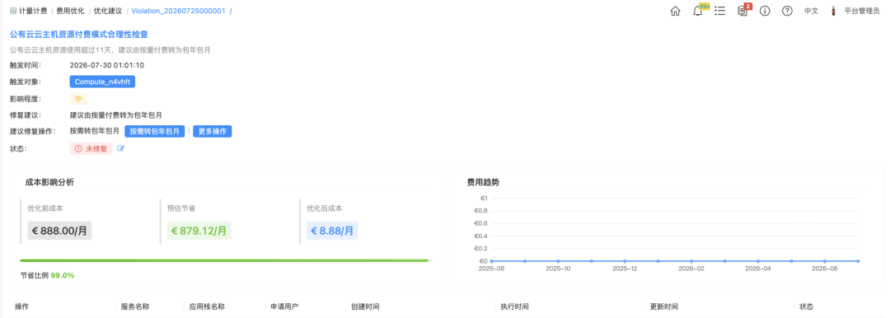The image size is (890, 318).
Task: Click the € 888.00/月 cost value
Action: coord(59,231)
